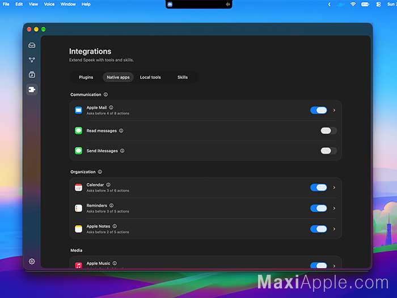Click the date and time in the menu bar
This screenshot has height=298, width=397.
392,5
